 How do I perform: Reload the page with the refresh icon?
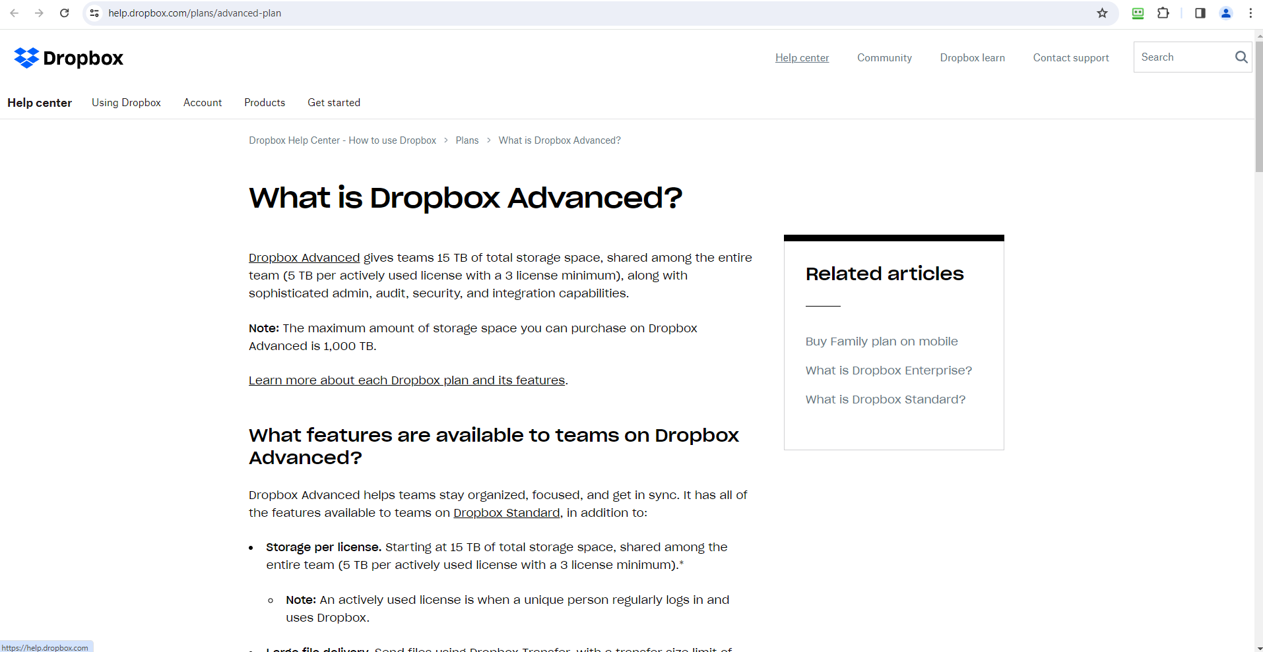(65, 13)
